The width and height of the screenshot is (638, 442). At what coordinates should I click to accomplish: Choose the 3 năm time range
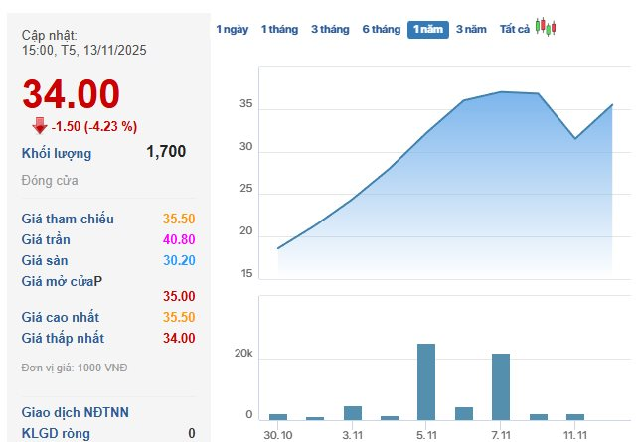[471, 30]
